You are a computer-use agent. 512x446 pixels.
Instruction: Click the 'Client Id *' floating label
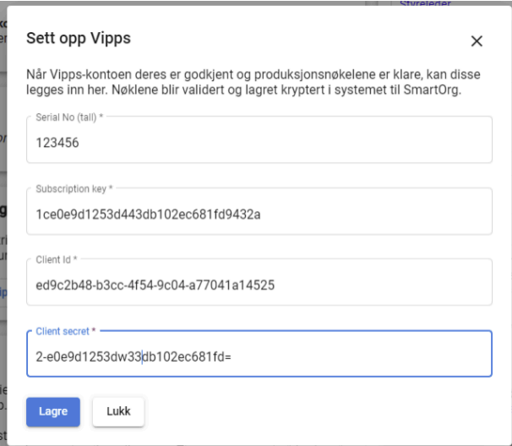tap(57, 258)
